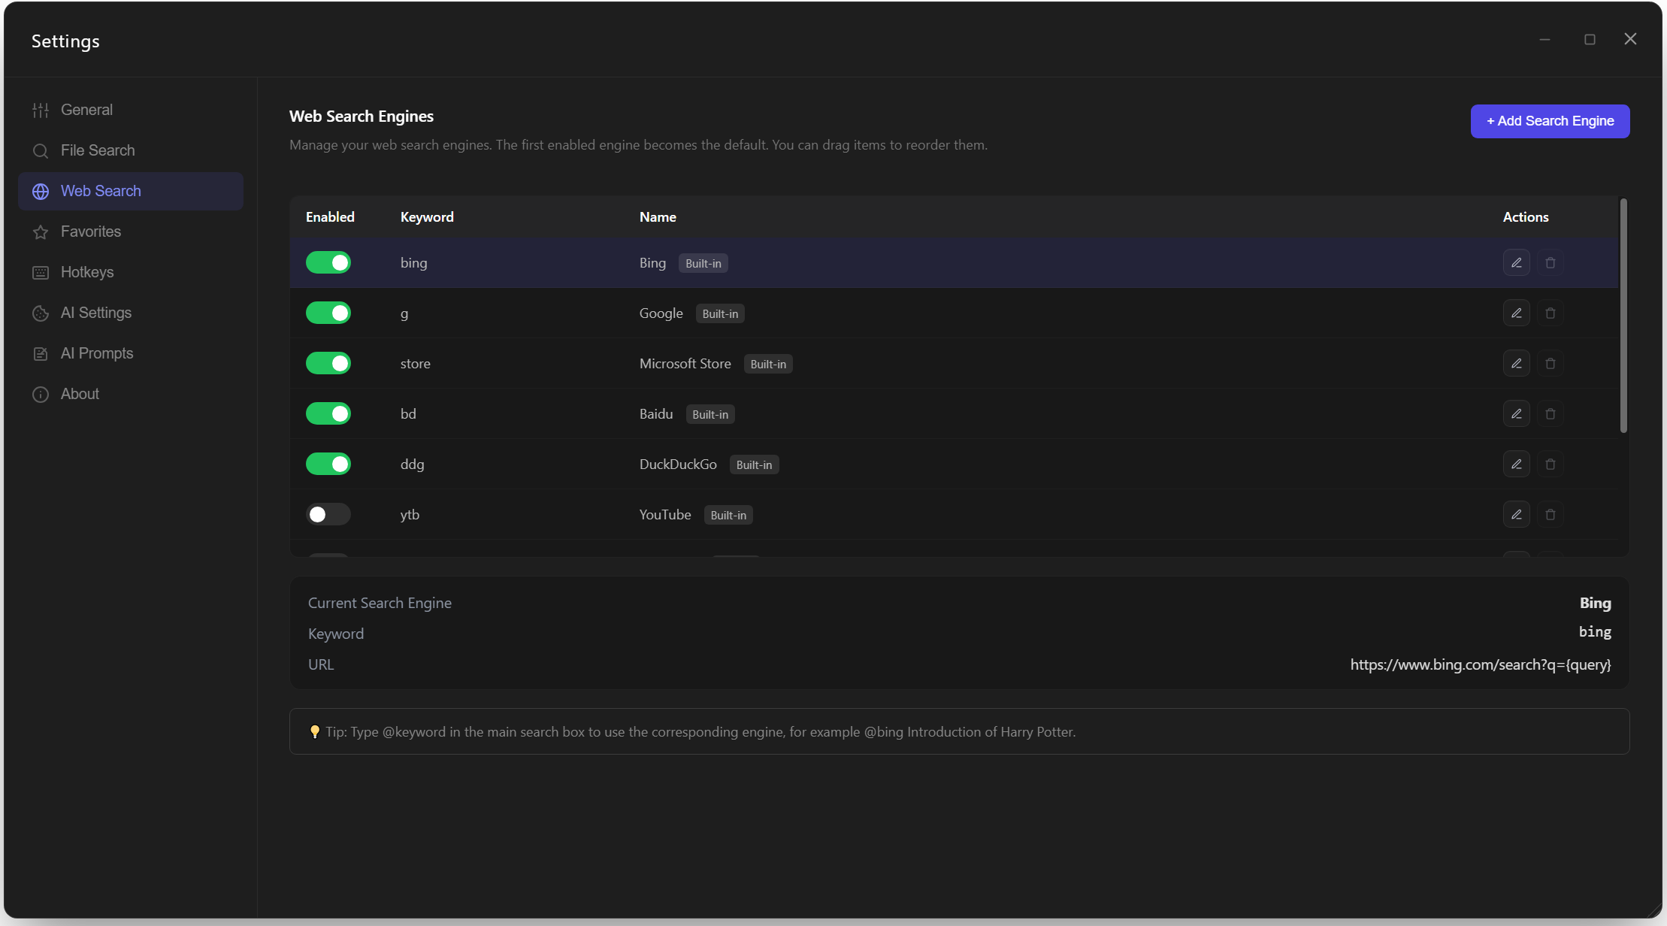Edit the YouTube search engine entry
Screen dimensions: 1667x926
click(1516, 514)
